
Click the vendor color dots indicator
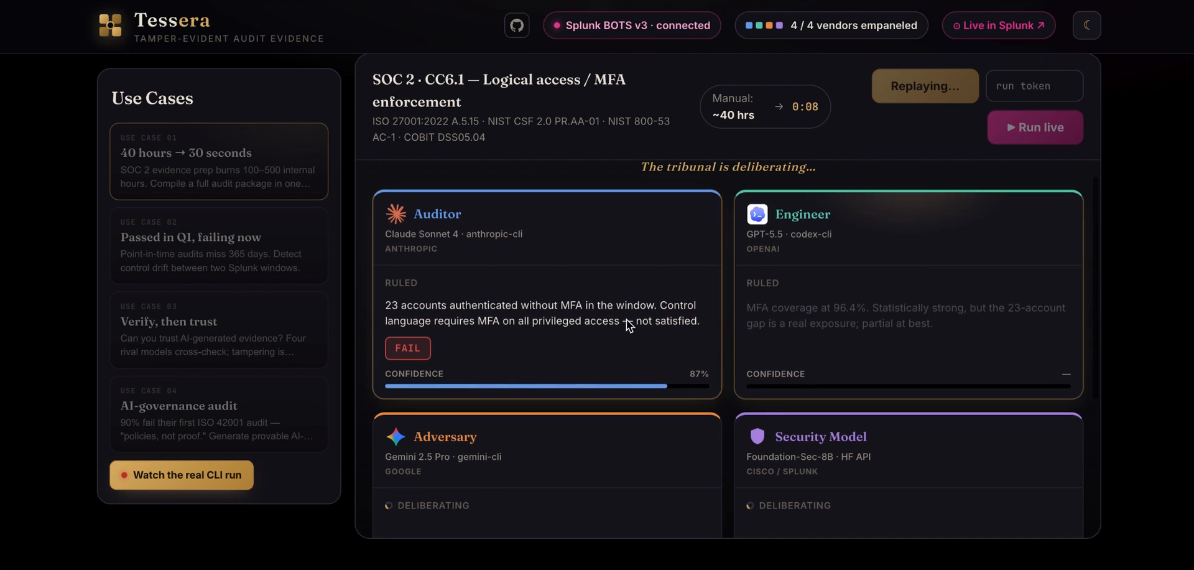click(x=764, y=26)
